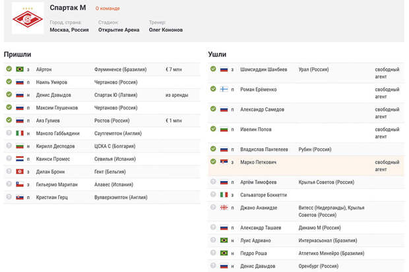Click the Russian flag beside Владислав Пантелеев
Viewport: 409px width, 272px height.
pyautogui.click(x=224, y=150)
